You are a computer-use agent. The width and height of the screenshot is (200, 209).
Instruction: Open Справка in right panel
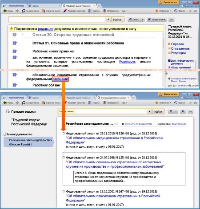177,44
